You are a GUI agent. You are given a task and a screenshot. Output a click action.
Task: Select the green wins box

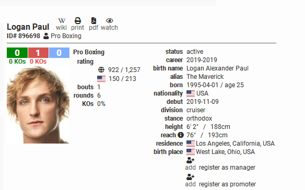coord(17,53)
